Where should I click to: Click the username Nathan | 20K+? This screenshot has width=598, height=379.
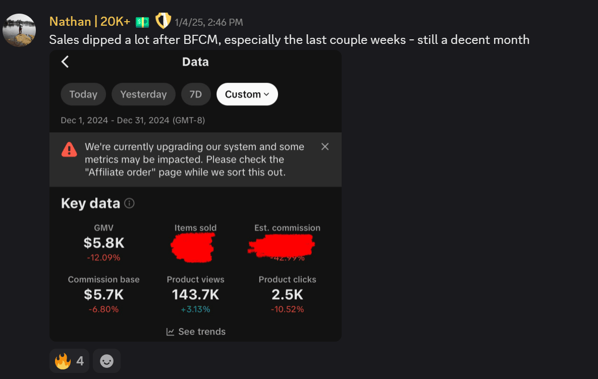point(90,22)
